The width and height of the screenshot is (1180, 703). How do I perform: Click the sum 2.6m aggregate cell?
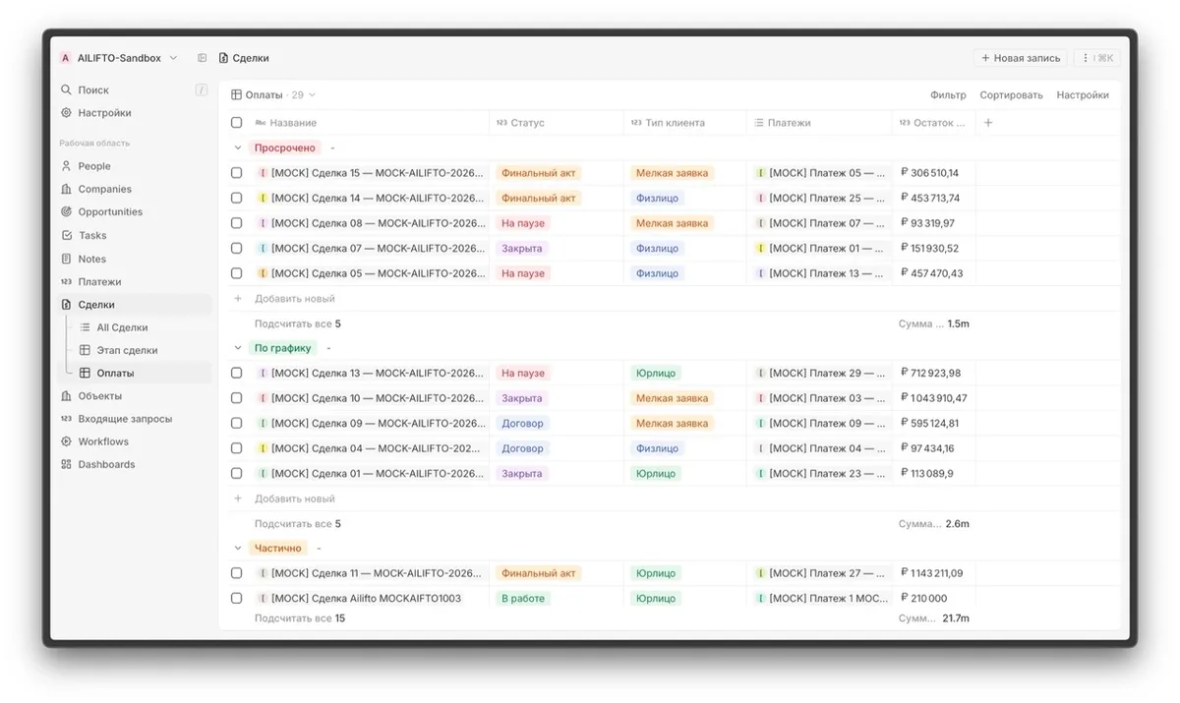click(933, 524)
